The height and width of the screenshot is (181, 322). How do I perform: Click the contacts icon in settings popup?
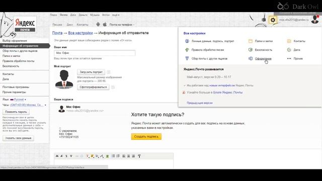(x=289, y=41)
